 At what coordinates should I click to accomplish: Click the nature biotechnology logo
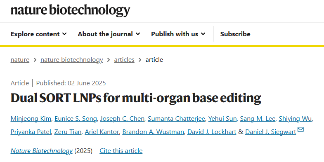[x=70, y=10]
